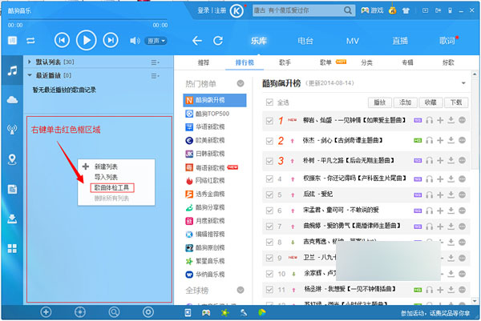This screenshot has width=481, height=321.
Task: Toggle the 全选 checkbox
Action: coord(269,102)
